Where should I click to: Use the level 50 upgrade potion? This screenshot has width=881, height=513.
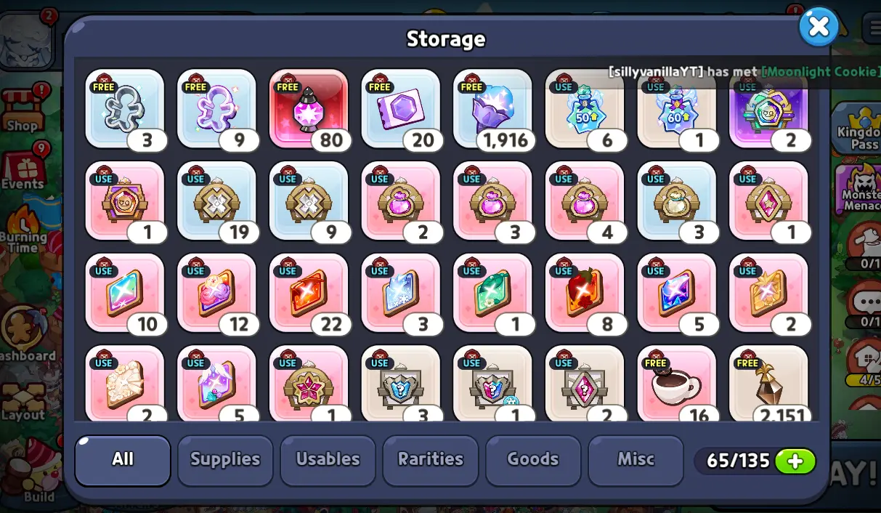(585, 109)
